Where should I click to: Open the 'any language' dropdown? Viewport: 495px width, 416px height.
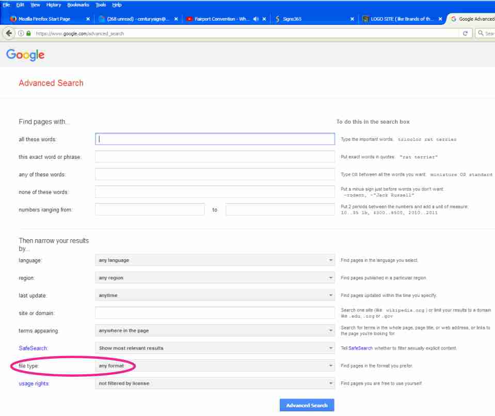pos(215,260)
